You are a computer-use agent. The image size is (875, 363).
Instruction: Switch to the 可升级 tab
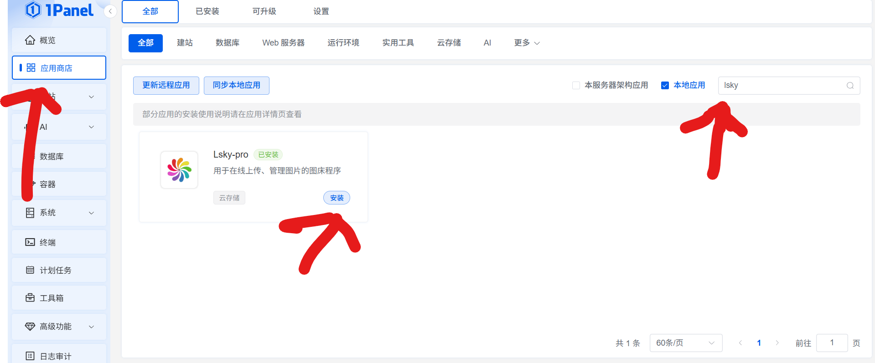(264, 11)
